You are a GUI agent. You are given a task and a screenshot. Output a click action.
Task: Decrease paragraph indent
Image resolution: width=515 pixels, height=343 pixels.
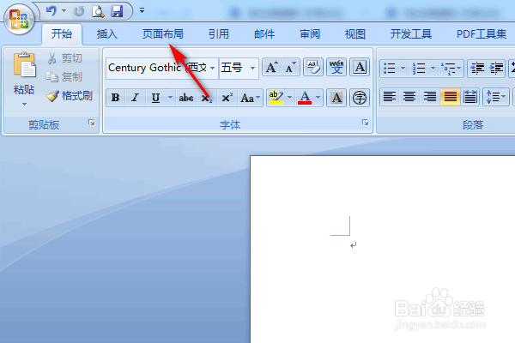coord(477,69)
